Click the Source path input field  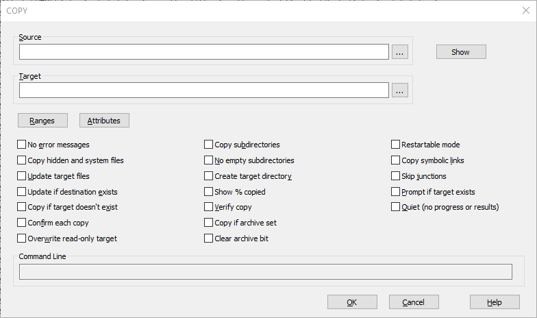click(204, 52)
